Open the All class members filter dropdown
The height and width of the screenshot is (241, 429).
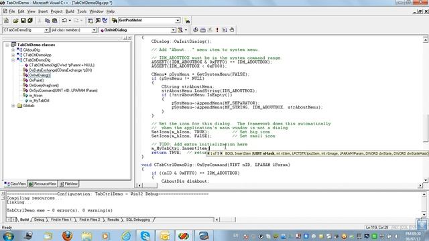pos(94,30)
